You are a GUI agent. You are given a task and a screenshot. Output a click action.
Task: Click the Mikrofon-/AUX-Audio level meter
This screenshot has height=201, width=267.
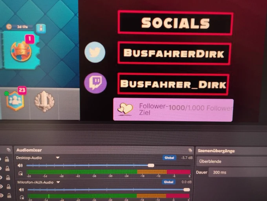coord(108,196)
